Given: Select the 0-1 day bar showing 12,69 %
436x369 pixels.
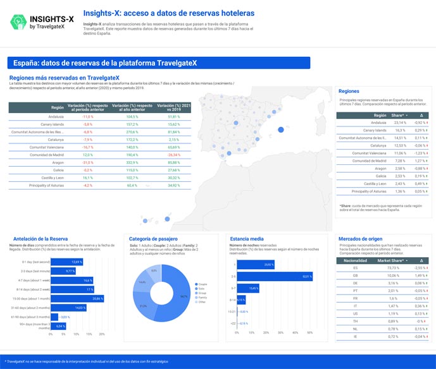Looking at the screenshot, I should (66, 262).
